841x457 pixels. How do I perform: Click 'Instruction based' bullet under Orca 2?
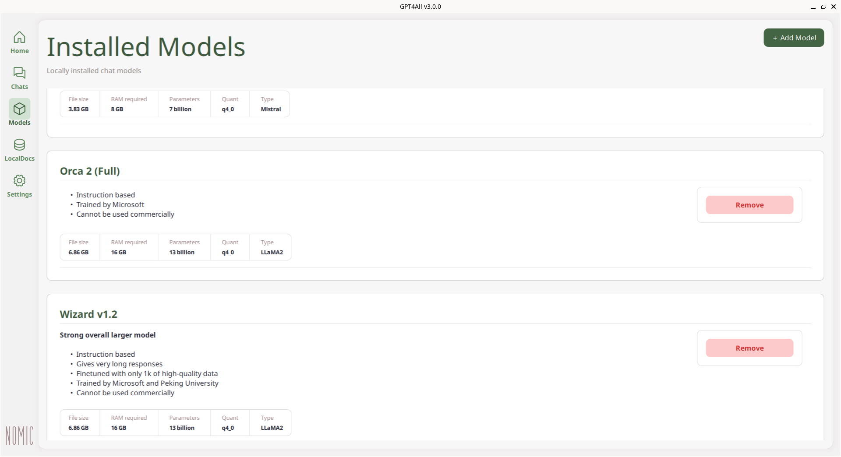106,195
